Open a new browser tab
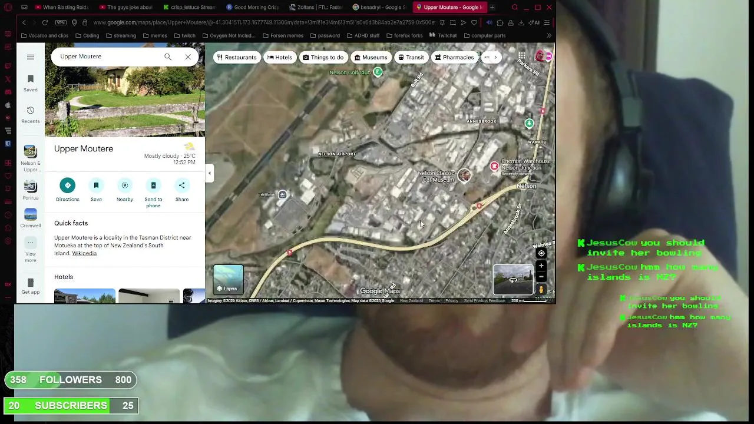The height and width of the screenshot is (424, 754). pyautogui.click(x=492, y=7)
